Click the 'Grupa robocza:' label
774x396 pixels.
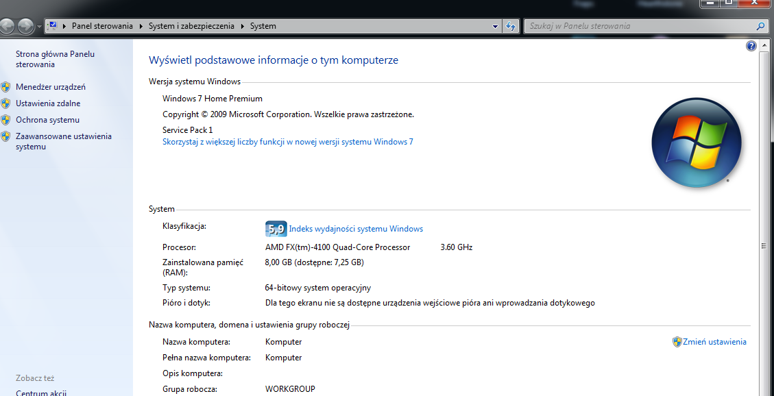[190, 388]
